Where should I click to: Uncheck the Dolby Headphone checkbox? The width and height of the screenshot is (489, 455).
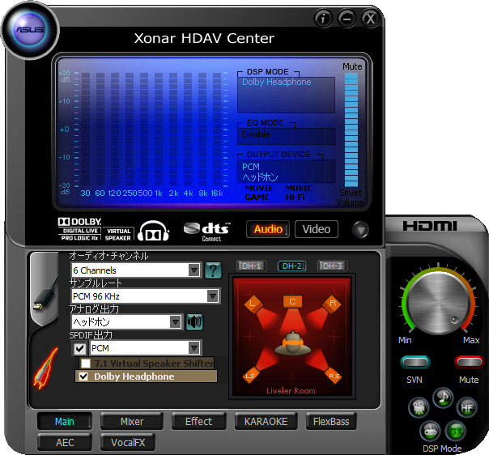pos(83,376)
